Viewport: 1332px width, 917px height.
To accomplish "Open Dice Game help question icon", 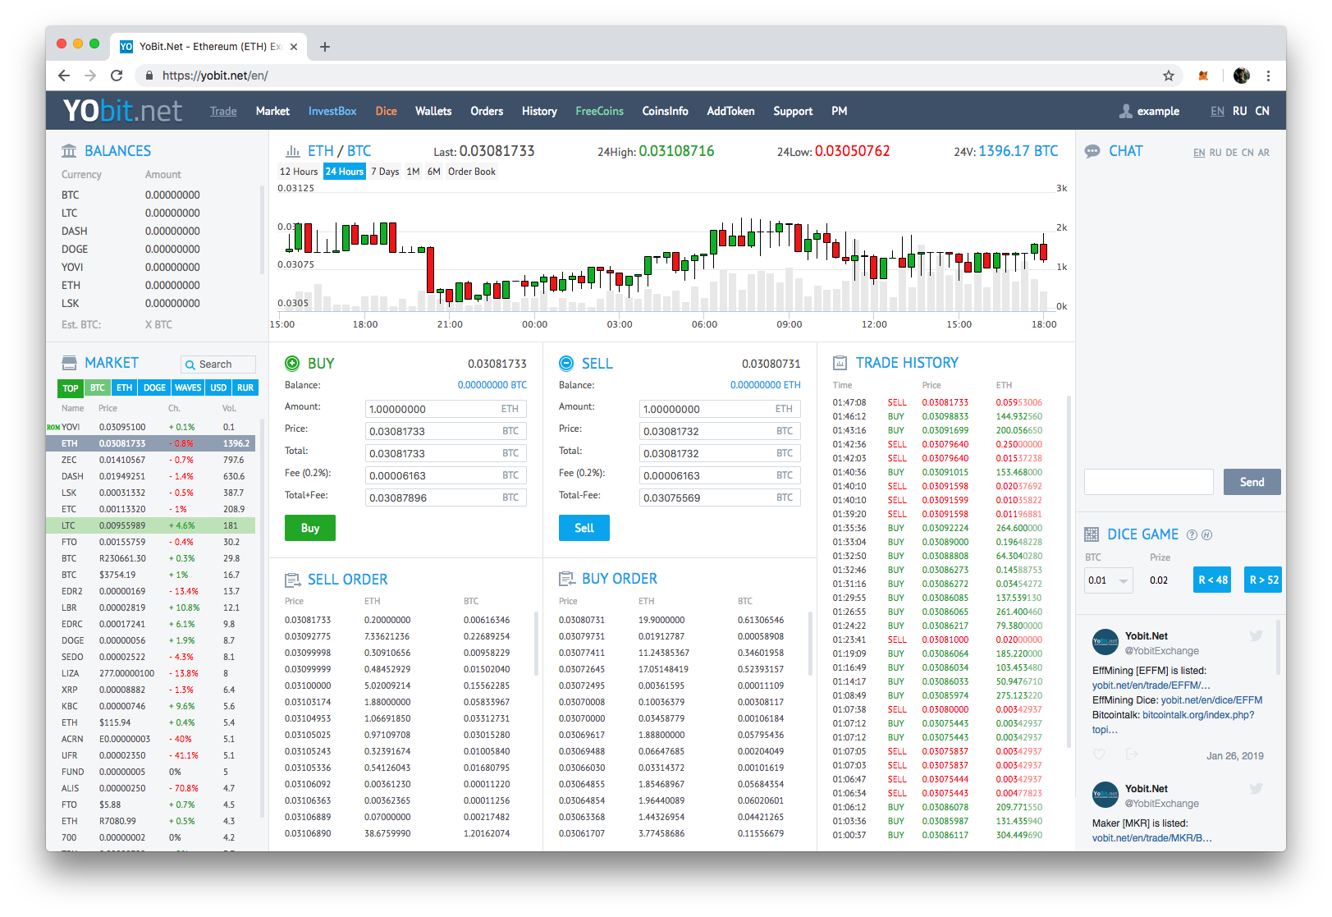I will pyautogui.click(x=1192, y=534).
